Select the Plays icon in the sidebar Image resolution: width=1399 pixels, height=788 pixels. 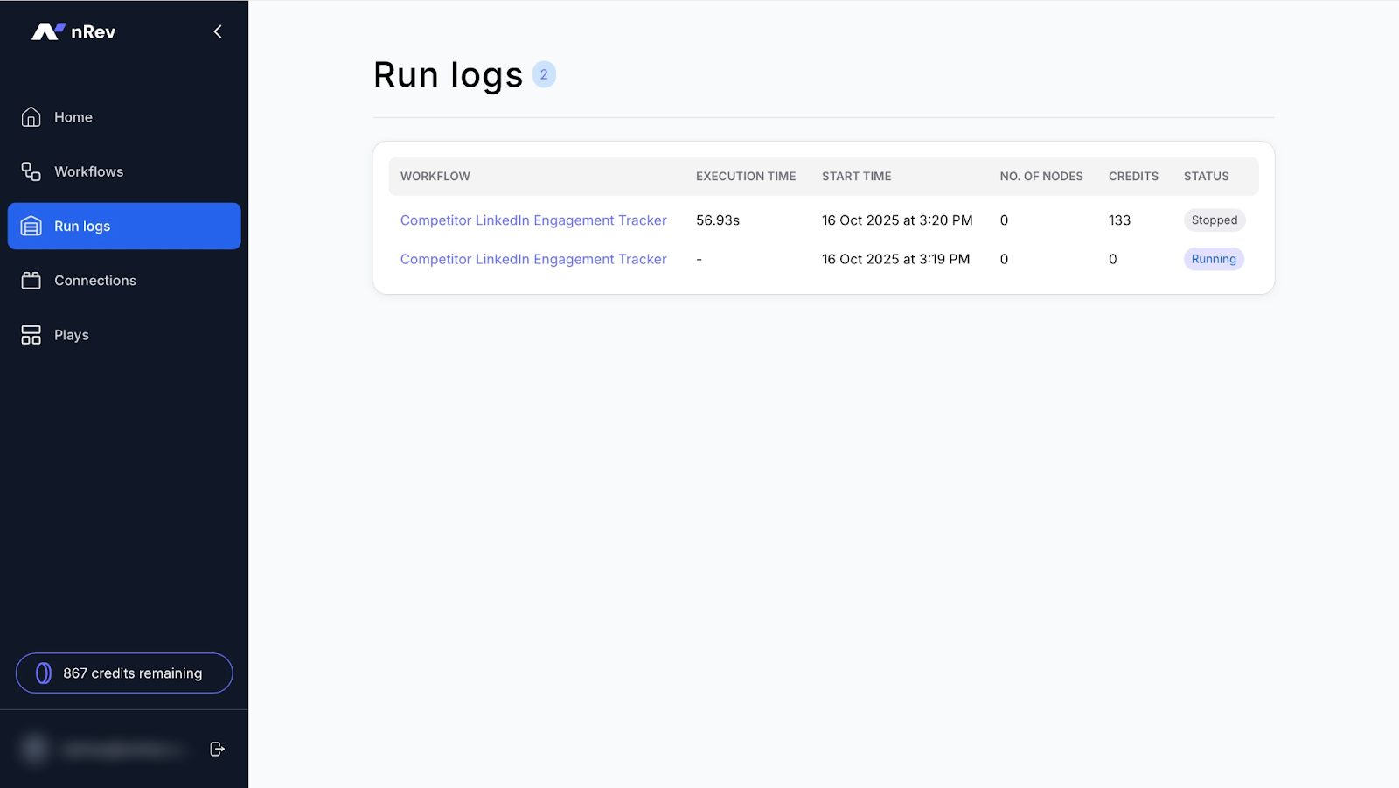point(31,334)
